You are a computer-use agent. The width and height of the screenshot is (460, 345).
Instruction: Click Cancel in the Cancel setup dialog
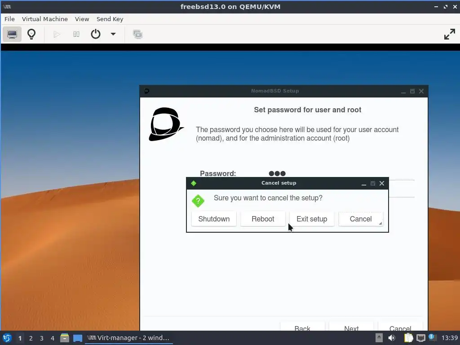coord(361,219)
